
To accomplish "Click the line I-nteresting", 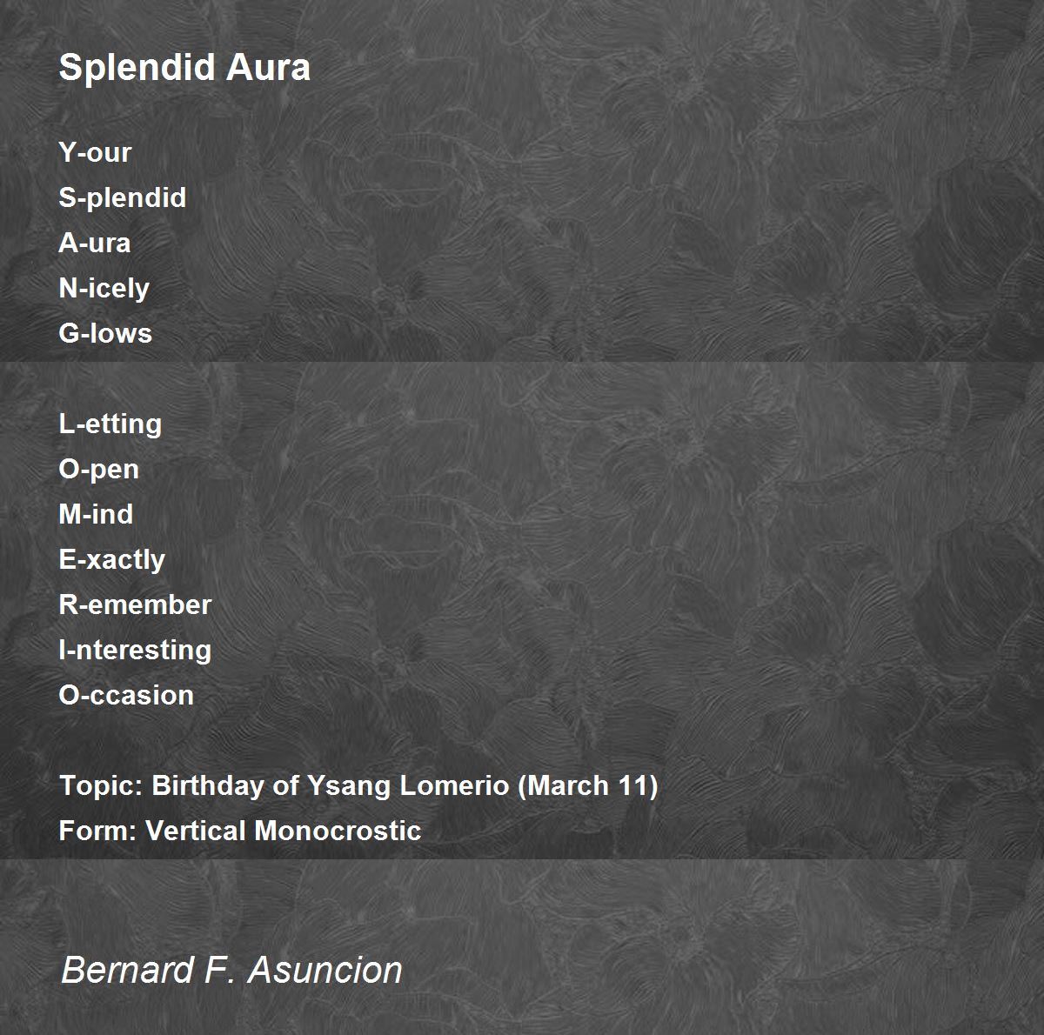I will tap(135, 650).
